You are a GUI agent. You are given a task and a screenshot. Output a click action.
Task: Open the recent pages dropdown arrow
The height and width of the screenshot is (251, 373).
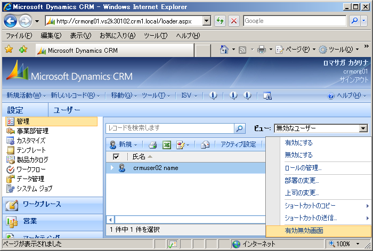tap(37, 21)
